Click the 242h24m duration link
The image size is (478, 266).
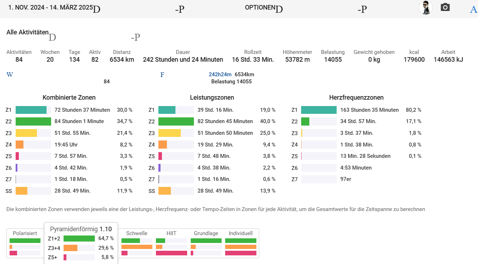(x=220, y=74)
